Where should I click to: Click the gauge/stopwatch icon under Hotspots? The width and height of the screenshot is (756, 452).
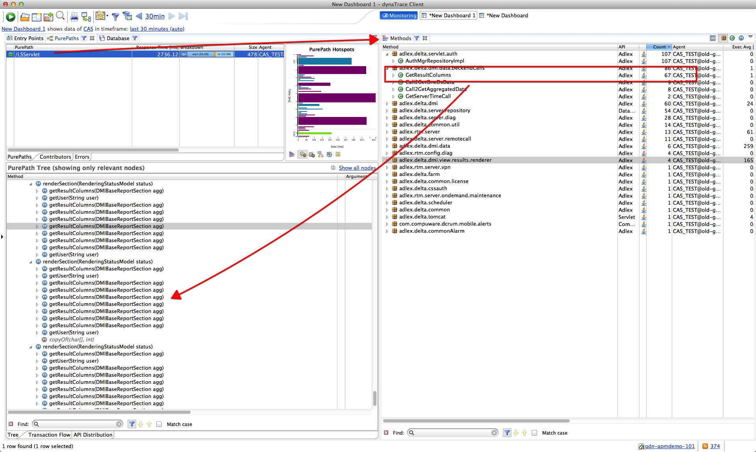[329, 154]
